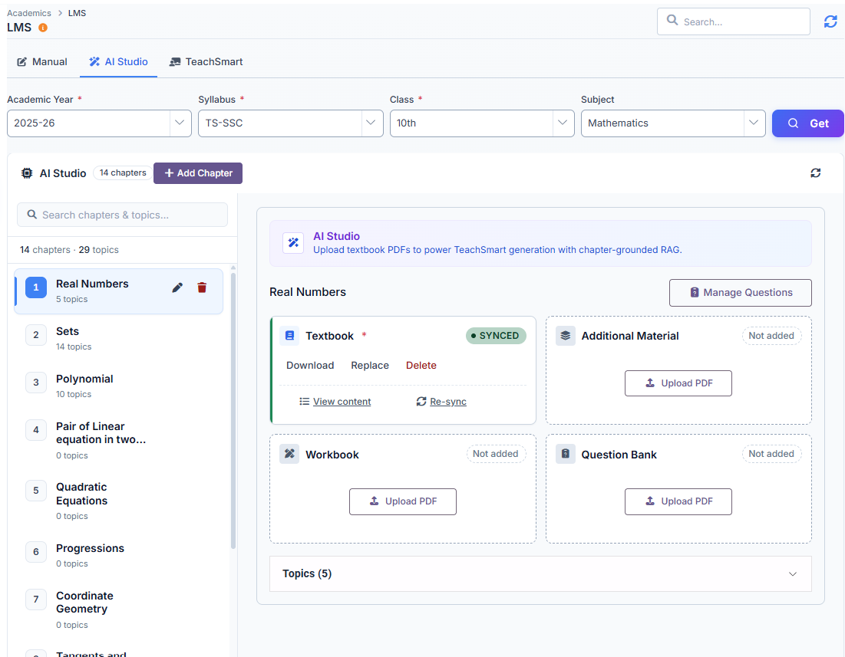845x657 pixels.
Task: Open the Class dropdown showing 10th
Action: pos(482,123)
